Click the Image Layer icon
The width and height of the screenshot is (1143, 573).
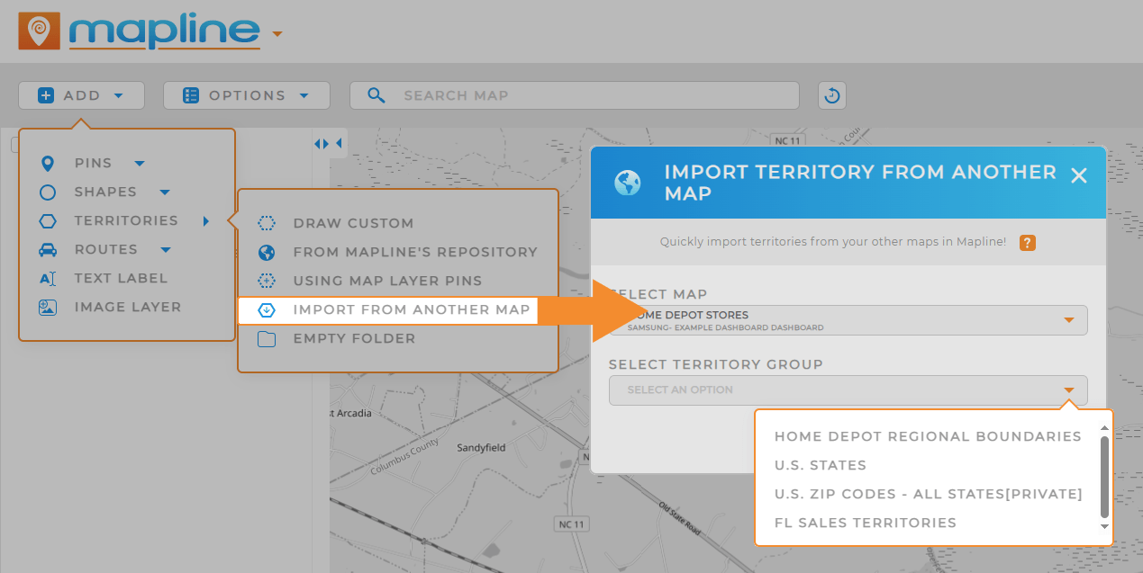coord(49,307)
